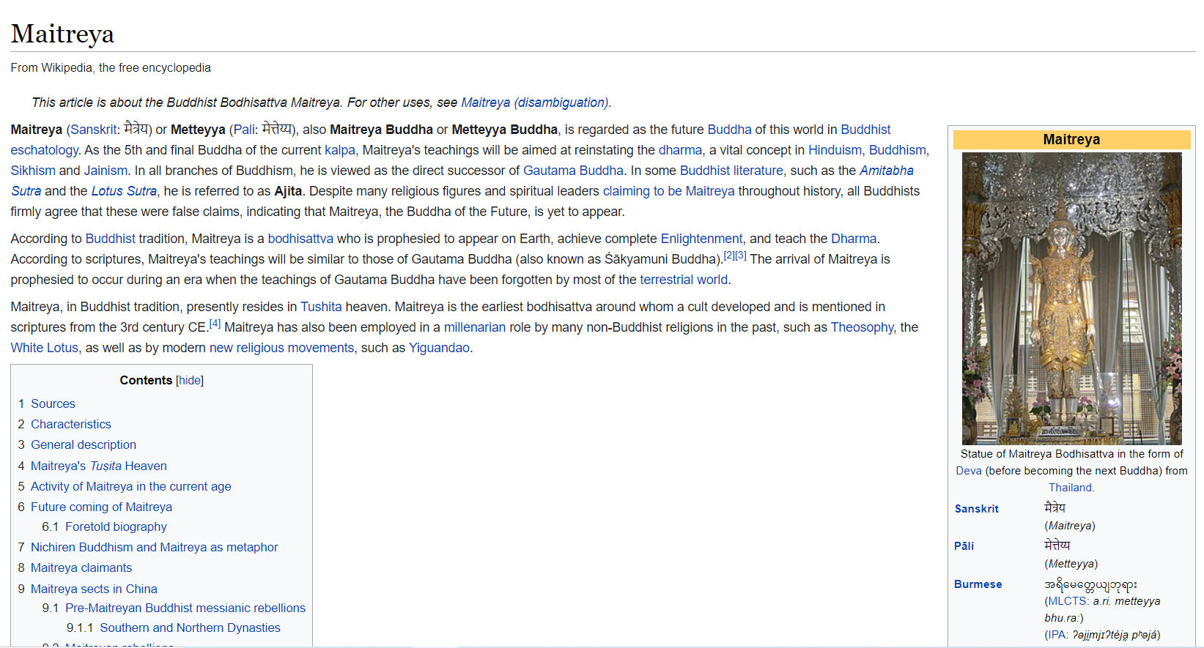Open the Deva link in caption
Image resolution: width=1204 pixels, height=648 pixels.
969,471
